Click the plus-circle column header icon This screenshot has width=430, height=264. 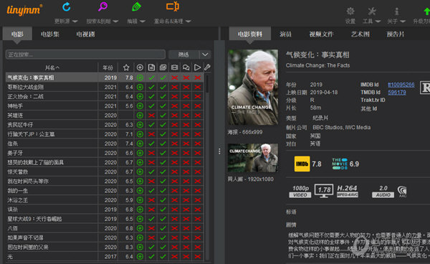click(140, 67)
